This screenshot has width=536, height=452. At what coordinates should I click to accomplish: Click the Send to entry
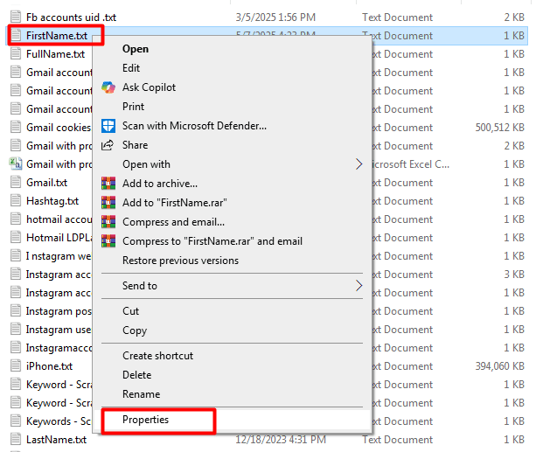click(x=140, y=286)
